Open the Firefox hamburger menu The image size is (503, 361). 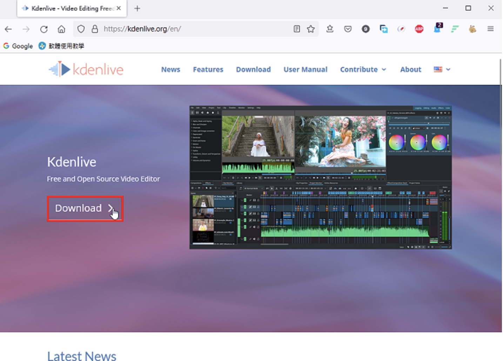pos(490,29)
